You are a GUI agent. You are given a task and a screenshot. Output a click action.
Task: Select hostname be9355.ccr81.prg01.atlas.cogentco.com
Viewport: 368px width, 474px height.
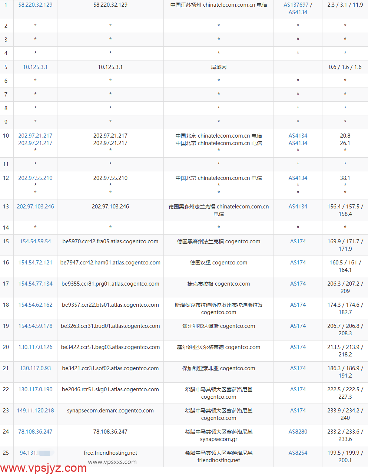(x=110, y=284)
